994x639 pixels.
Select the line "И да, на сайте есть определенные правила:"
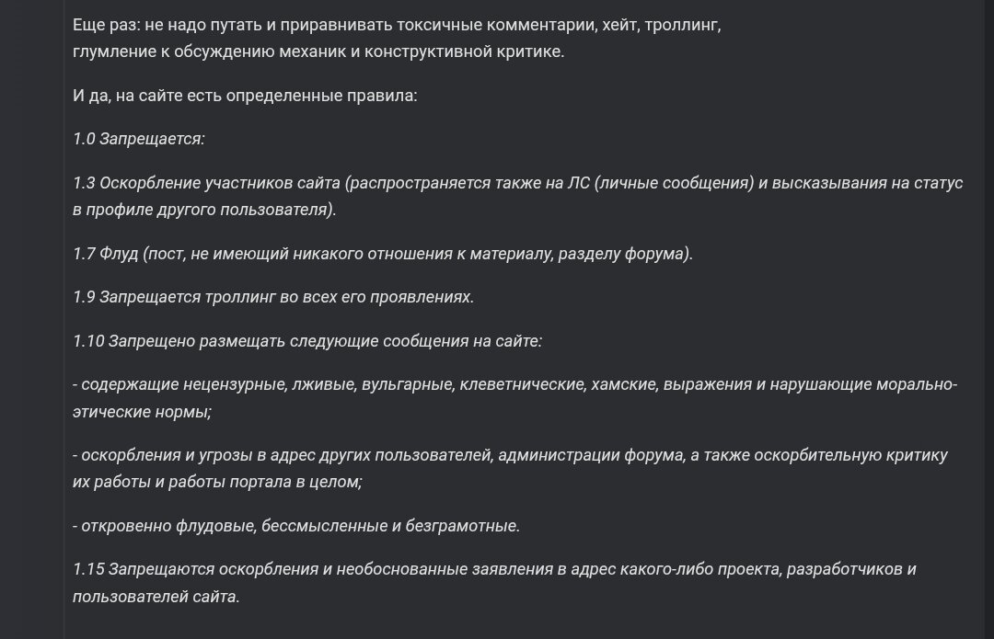click(x=245, y=96)
